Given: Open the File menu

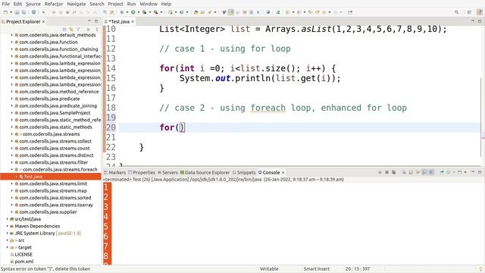Looking at the screenshot, I should [5, 4].
